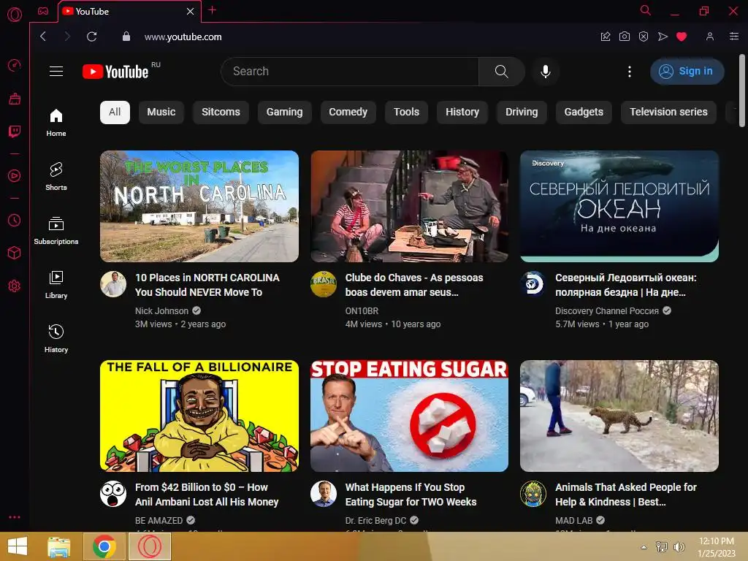Select the Gaming filter chip
Image resolution: width=748 pixels, height=561 pixels.
[284, 112]
